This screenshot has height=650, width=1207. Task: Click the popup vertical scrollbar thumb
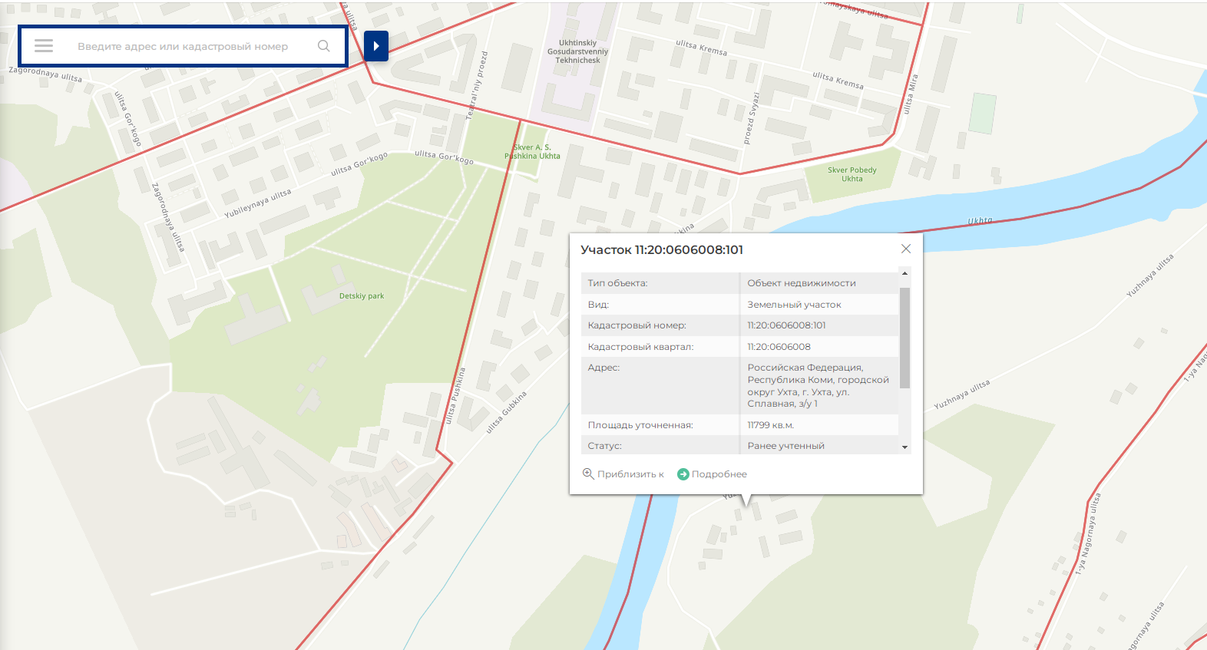[904, 338]
